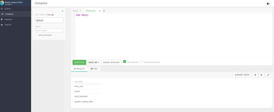Add a new worksheet with plus icon
274x112 pixels.
104,11
